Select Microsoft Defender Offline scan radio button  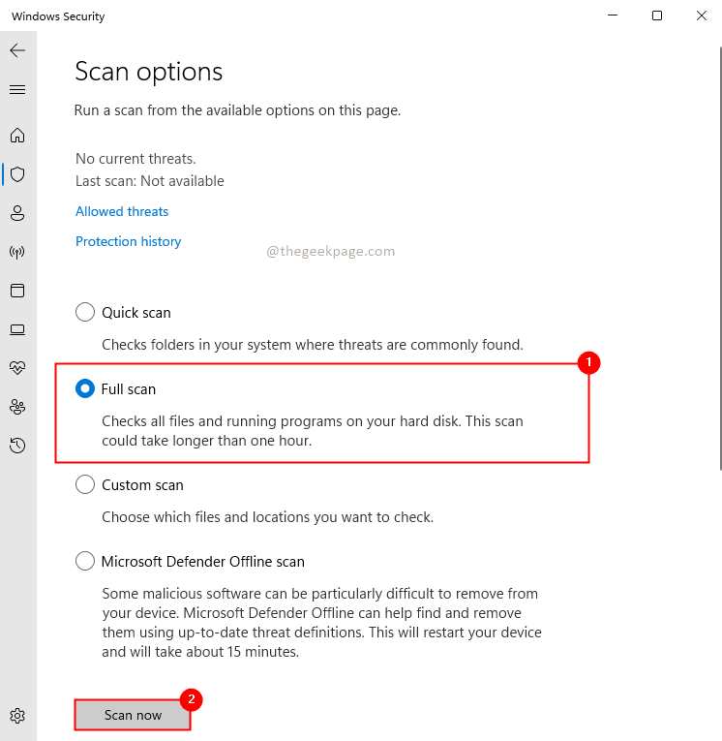(85, 561)
